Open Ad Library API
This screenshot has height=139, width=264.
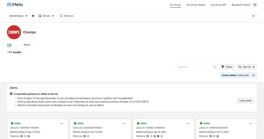click(x=218, y=5)
